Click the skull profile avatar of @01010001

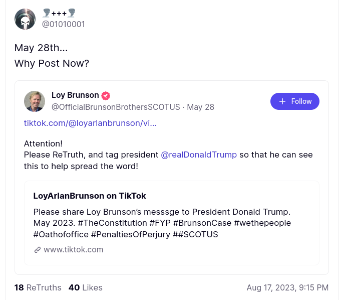click(x=25, y=19)
